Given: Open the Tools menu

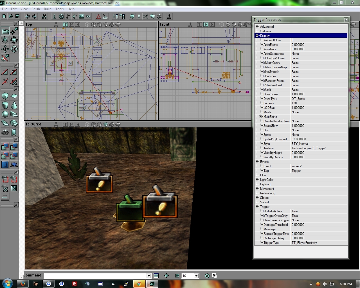Looking at the screenshot, I should point(60,9).
